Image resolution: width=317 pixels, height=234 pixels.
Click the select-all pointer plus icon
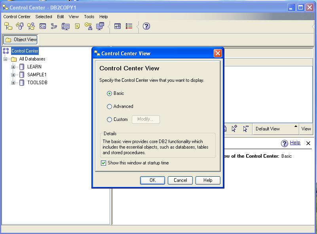[x=234, y=128]
